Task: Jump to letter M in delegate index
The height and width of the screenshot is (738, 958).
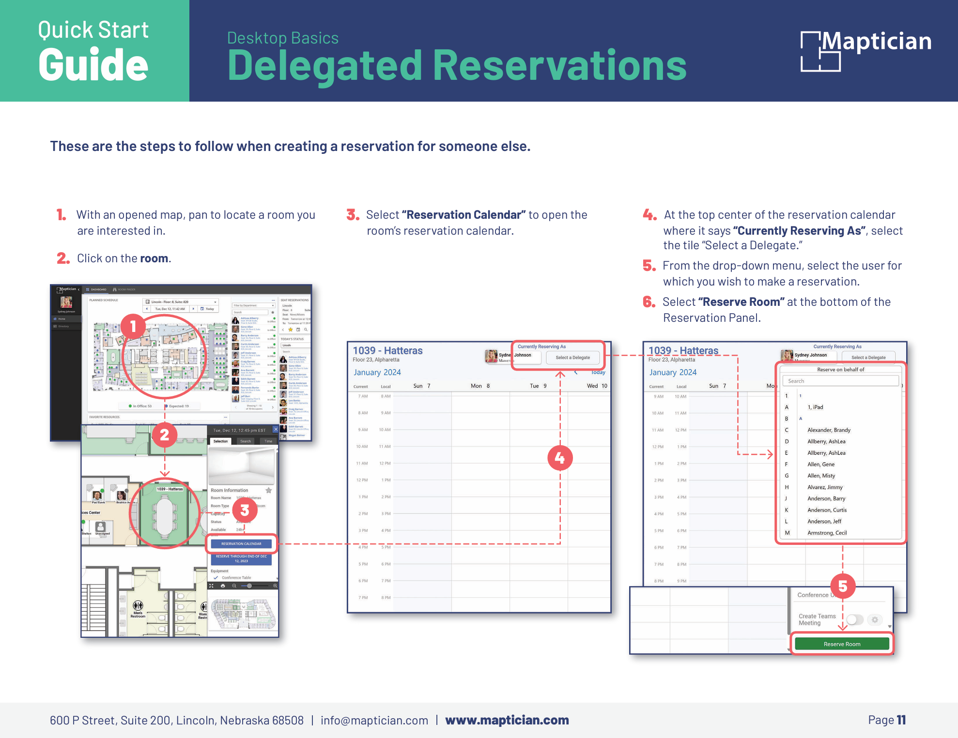Action: [787, 533]
